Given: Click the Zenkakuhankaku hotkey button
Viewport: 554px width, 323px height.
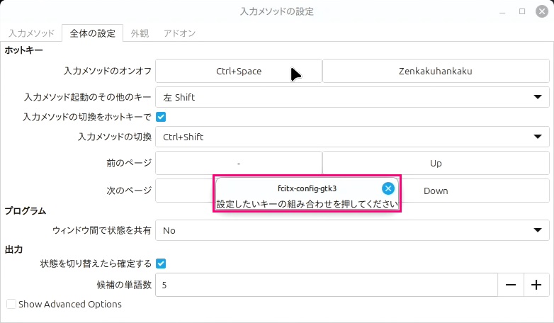Looking at the screenshot, I should (435, 71).
